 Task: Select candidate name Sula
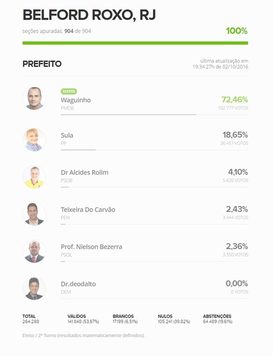(67, 135)
